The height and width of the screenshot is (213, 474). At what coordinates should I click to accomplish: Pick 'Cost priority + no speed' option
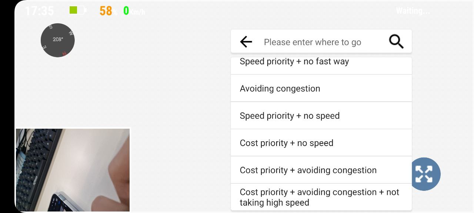[x=321, y=143]
